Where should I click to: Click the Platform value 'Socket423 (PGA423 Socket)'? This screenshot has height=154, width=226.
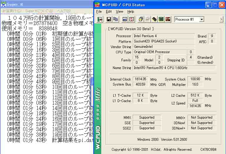coord(164,41)
